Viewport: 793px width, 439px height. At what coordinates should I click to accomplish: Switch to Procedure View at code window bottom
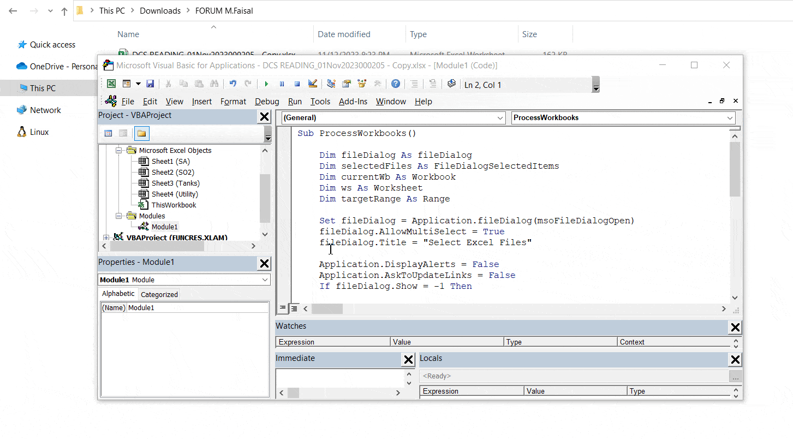click(x=283, y=309)
